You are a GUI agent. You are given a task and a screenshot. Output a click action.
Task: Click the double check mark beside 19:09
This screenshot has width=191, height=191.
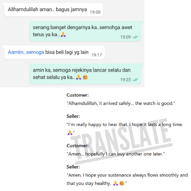[x=135, y=37]
